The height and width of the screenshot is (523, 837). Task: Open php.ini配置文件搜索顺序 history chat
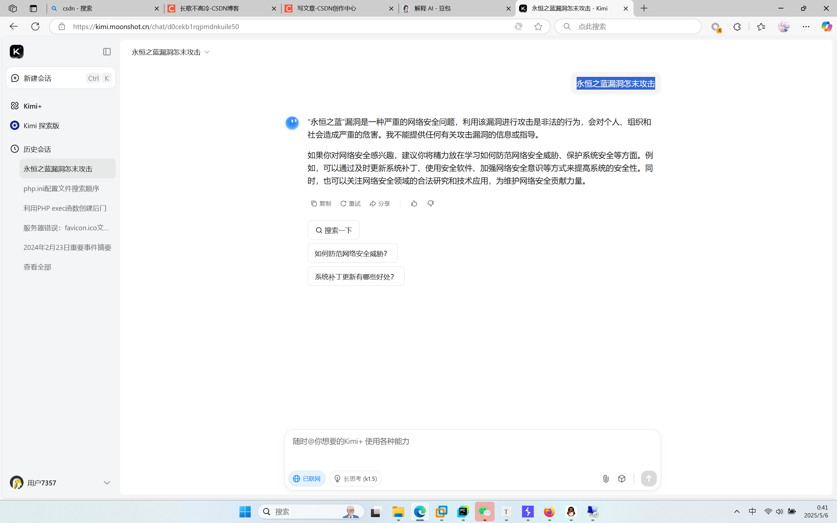coord(61,188)
